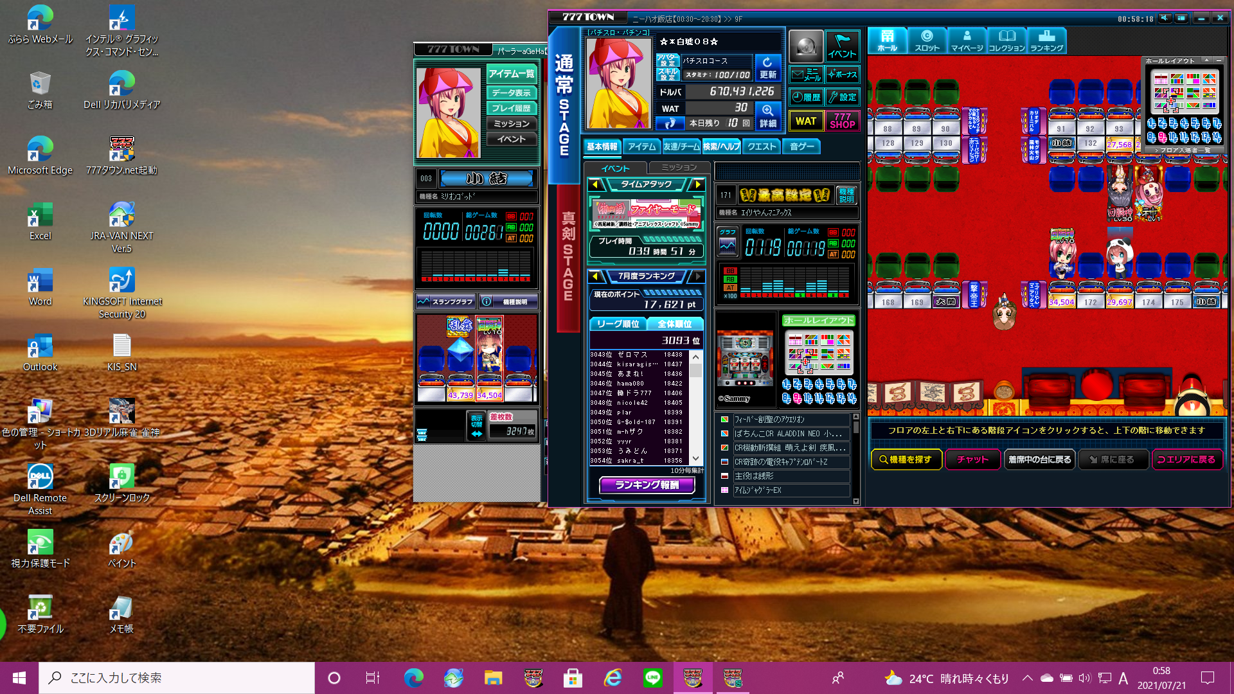Open チャット button

coord(972,459)
